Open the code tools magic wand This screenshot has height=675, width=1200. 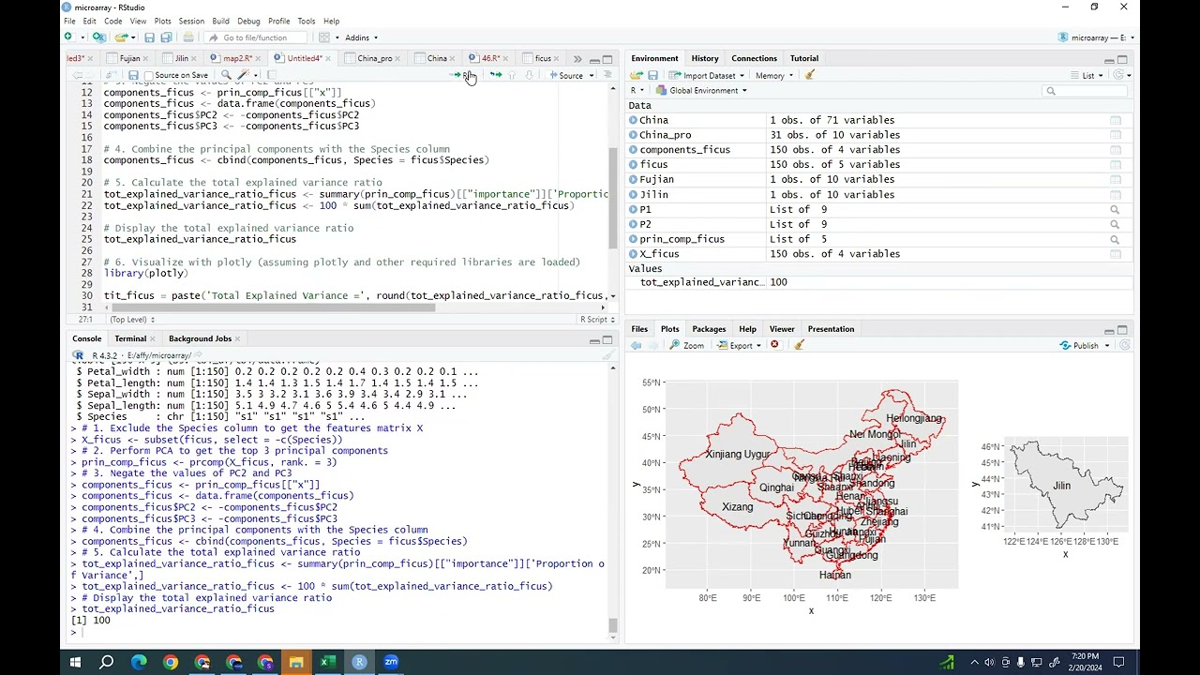(245, 75)
